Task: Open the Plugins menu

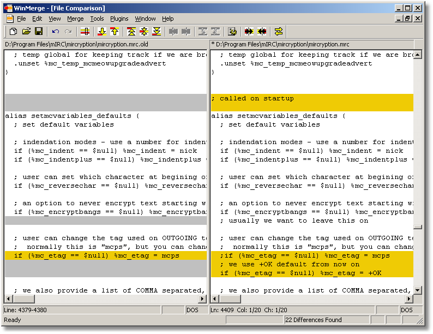Action: (119, 19)
